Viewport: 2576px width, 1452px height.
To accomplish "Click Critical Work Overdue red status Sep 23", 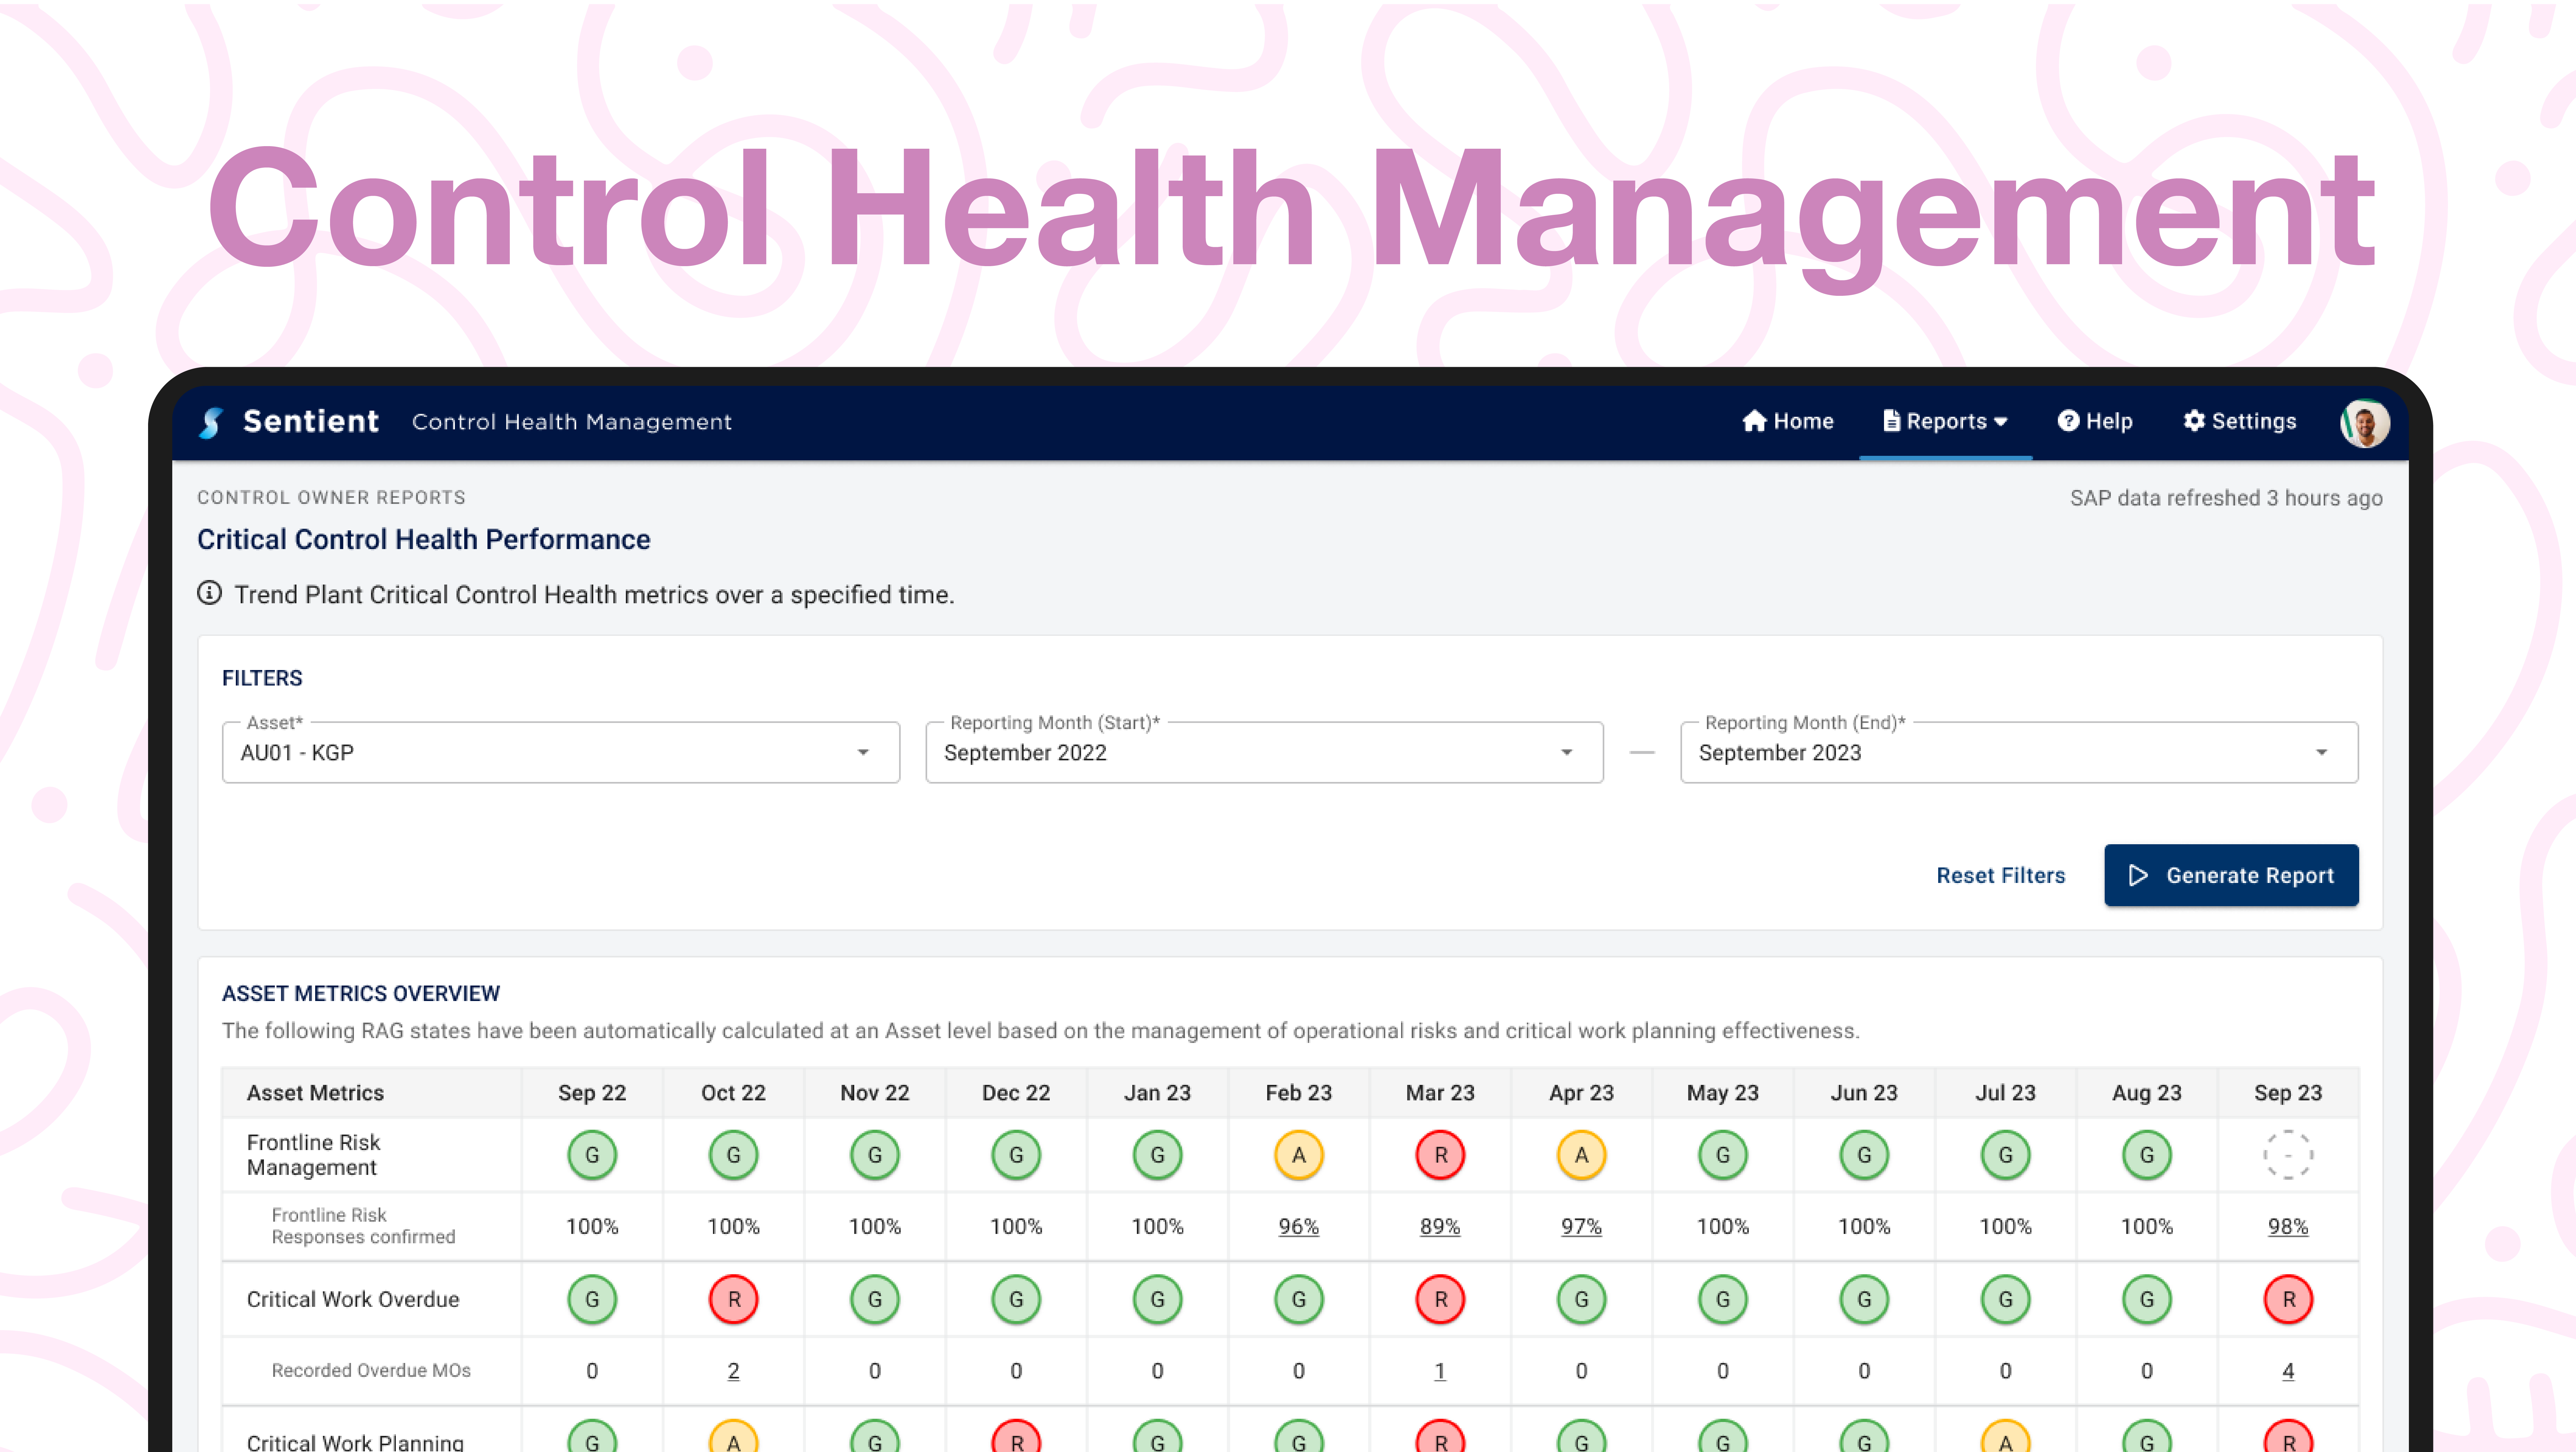I will tap(2288, 1299).
